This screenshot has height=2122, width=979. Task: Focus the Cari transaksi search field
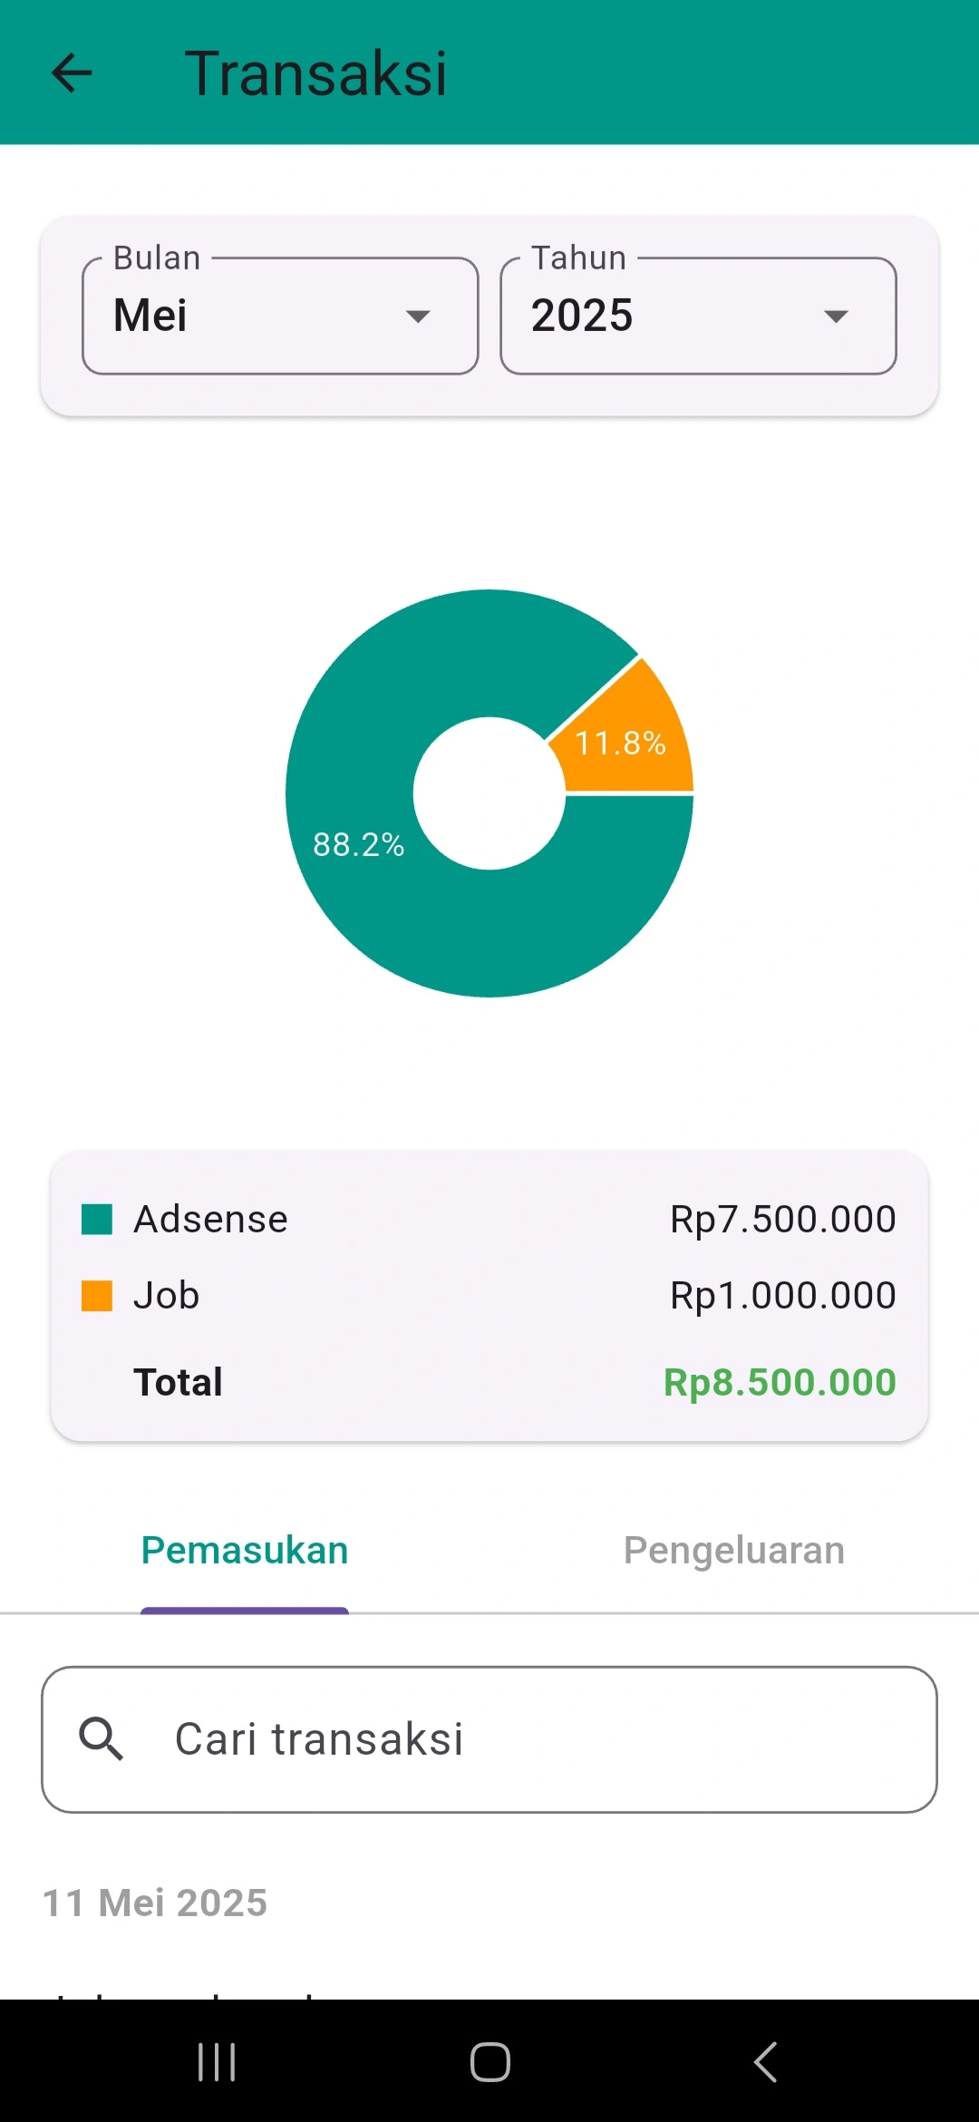point(489,1739)
